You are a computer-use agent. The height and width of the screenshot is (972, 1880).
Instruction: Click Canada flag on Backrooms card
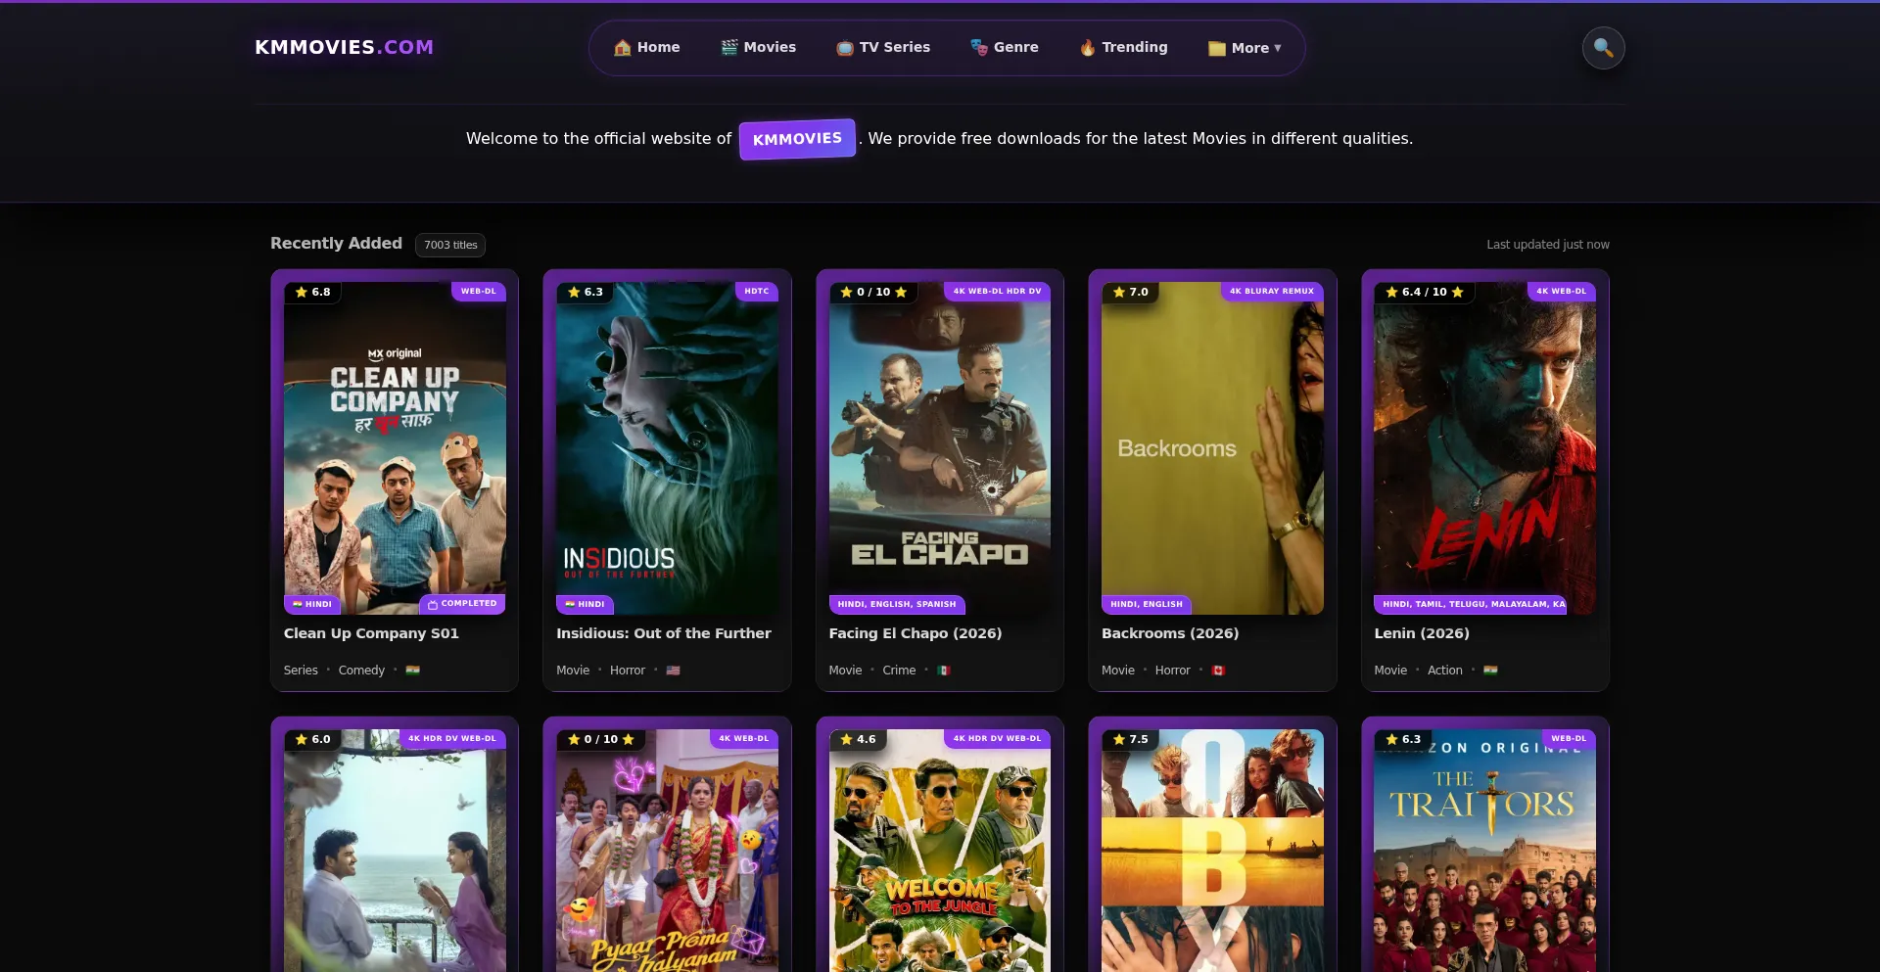click(x=1218, y=671)
